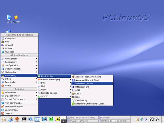Launch TVtime from the K menu

(x=19, y=48)
